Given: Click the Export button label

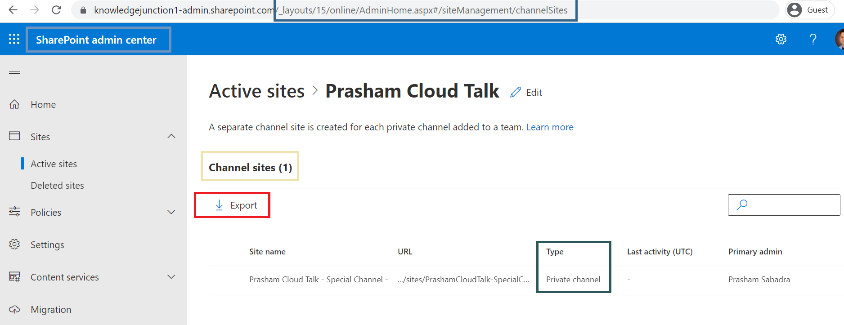Looking at the screenshot, I should point(243,205).
